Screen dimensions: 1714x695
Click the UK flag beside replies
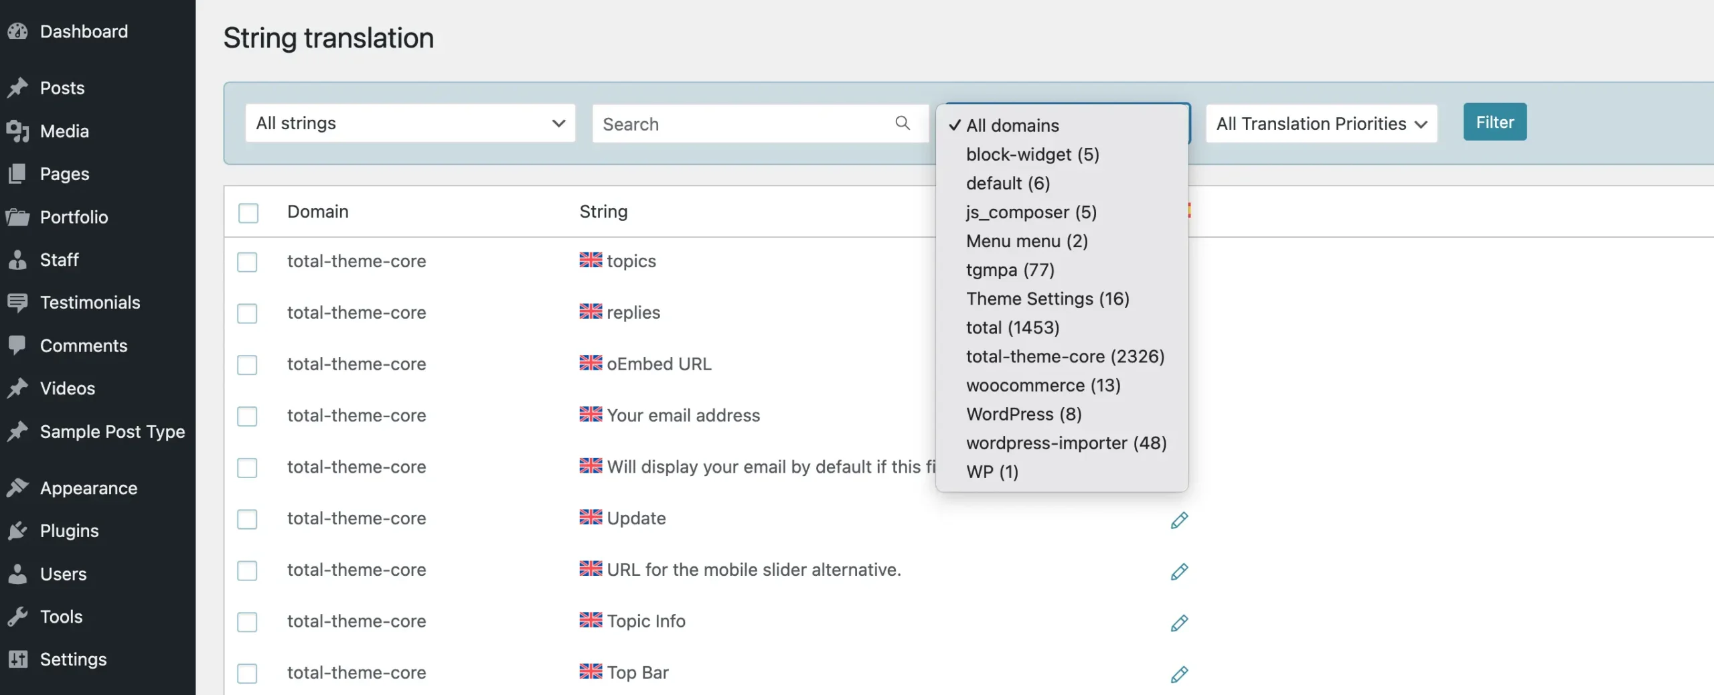click(x=591, y=311)
